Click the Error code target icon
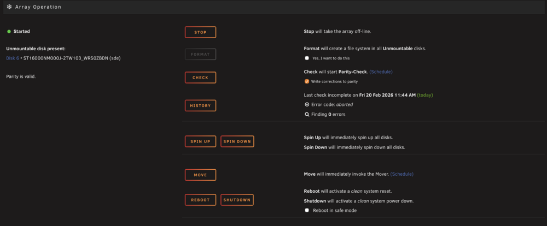Image resolution: width=547 pixels, height=226 pixels. (x=307, y=104)
